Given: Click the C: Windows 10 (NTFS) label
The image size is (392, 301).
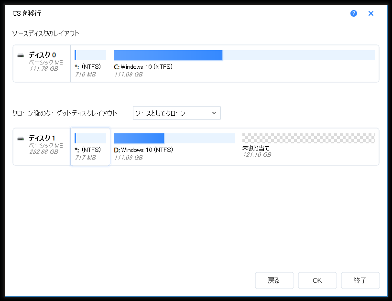Looking at the screenshot, I should tap(143, 67).
